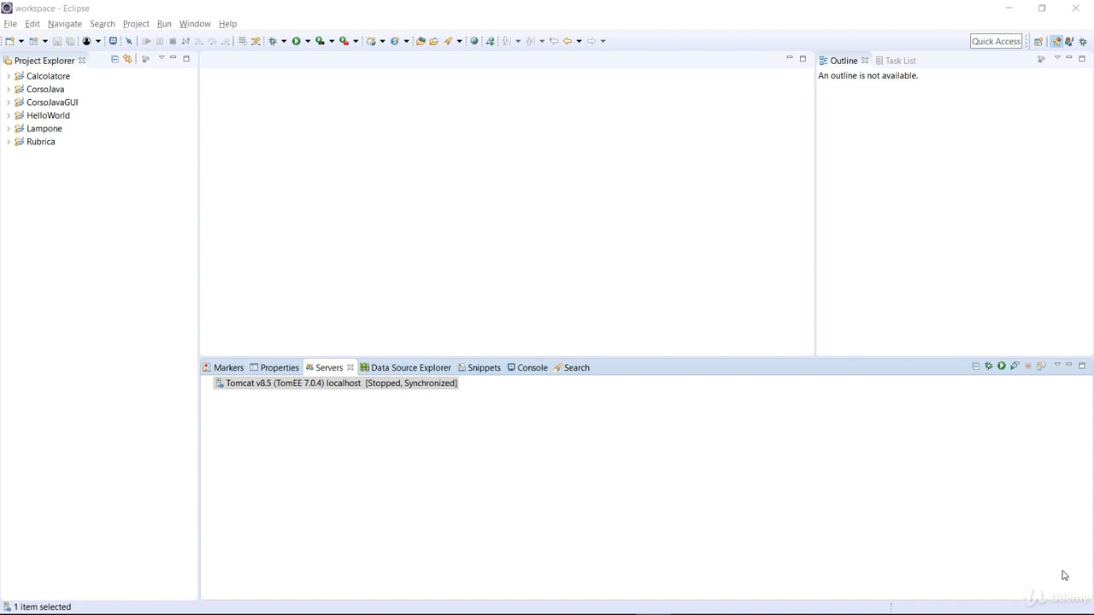
Task: Expand the CorsoJava project
Action: click(9, 89)
